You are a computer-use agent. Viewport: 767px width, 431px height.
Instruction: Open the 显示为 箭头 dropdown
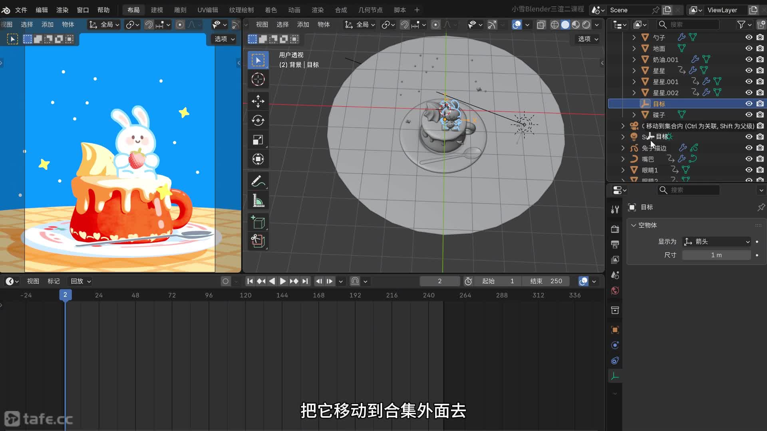(x=717, y=241)
